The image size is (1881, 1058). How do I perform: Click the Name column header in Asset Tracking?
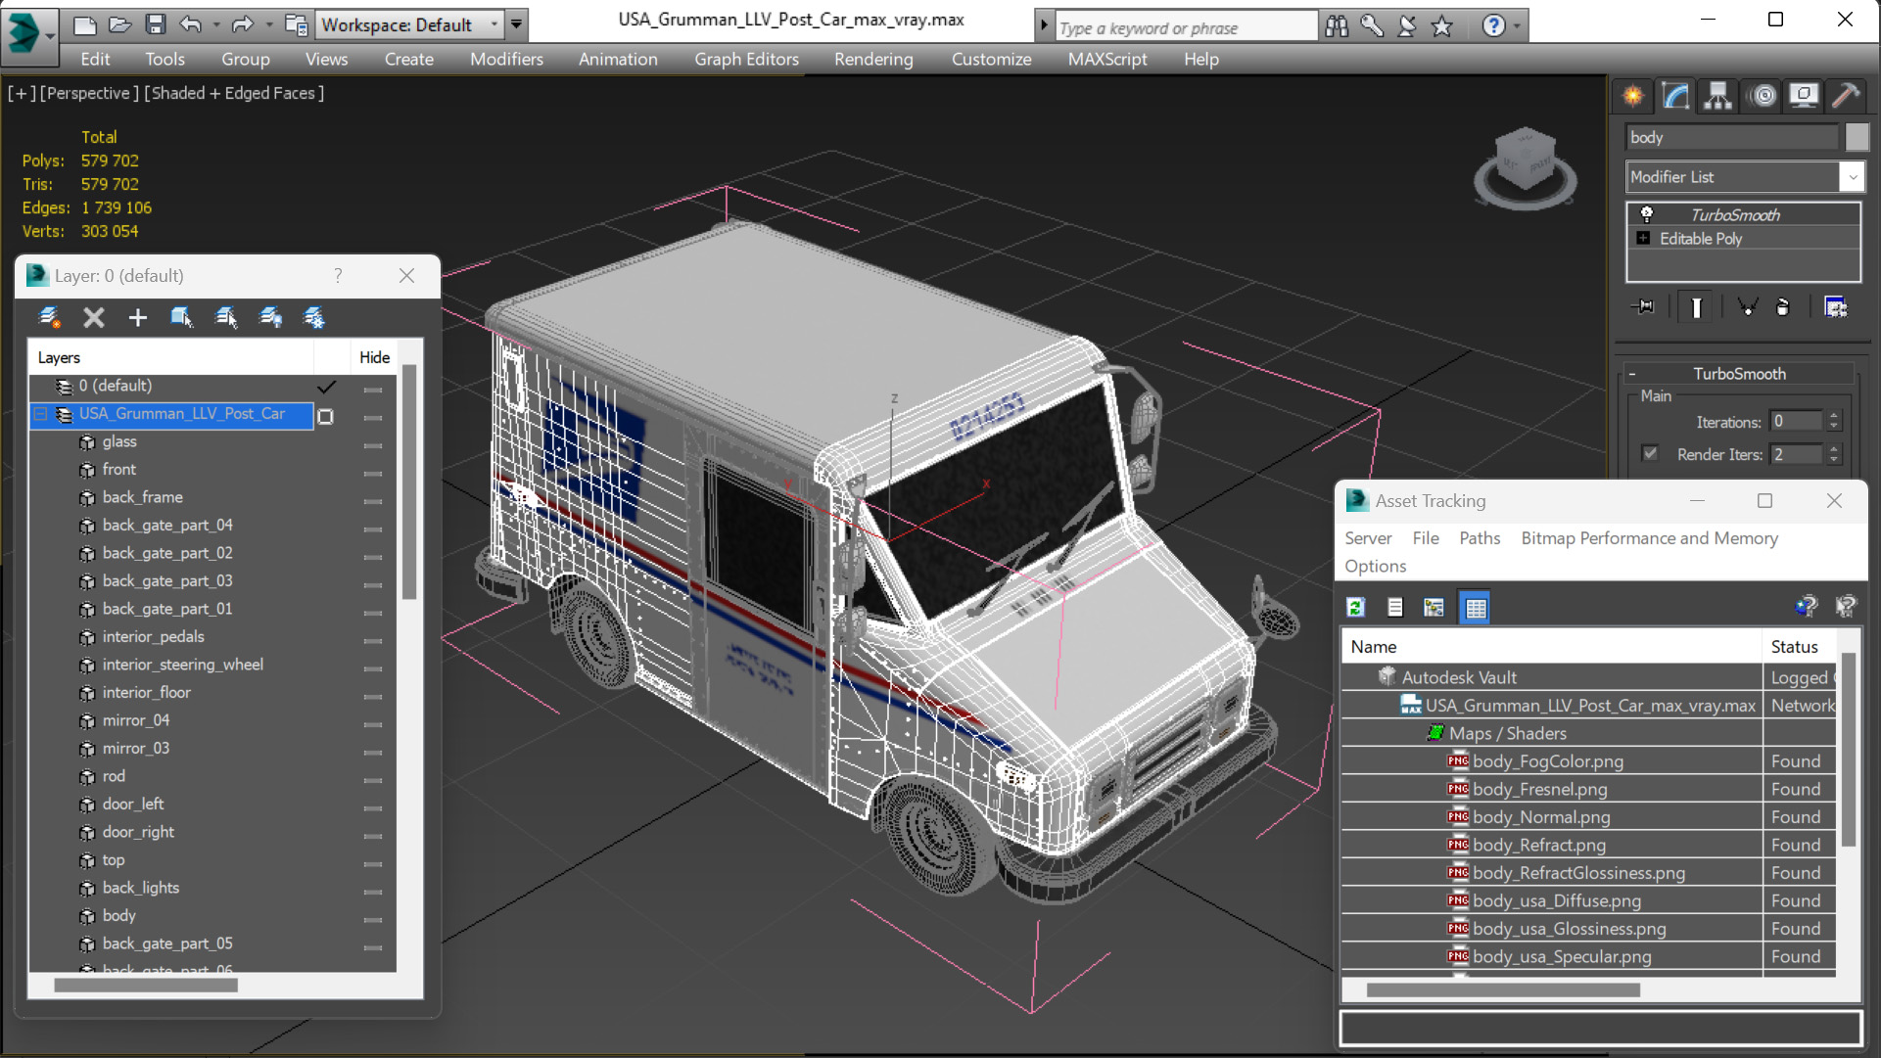click(x=1552, y=647)
